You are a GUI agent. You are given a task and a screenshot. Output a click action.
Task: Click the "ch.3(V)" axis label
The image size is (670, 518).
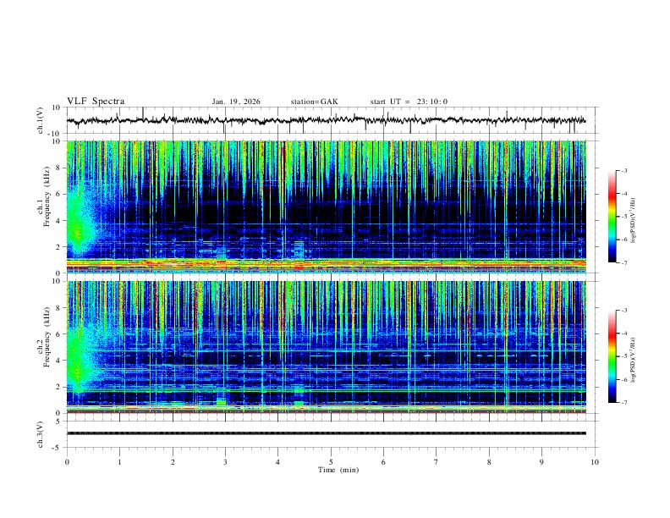tap(41, 434)
